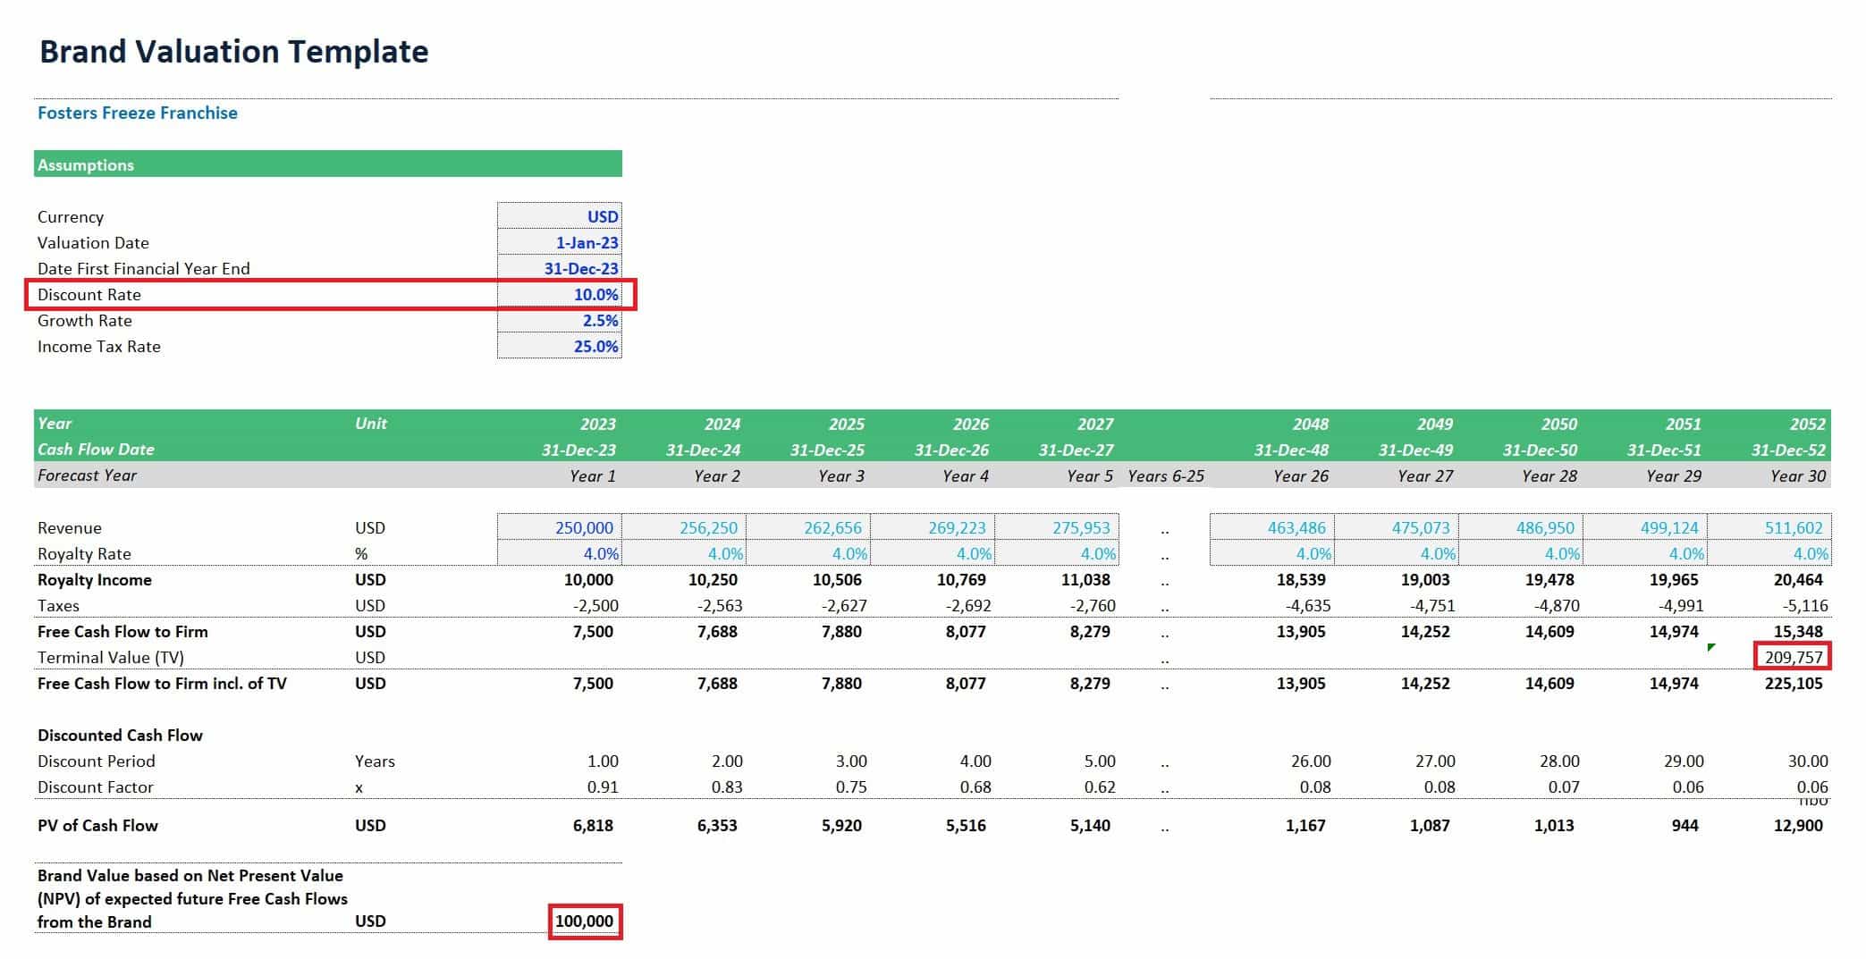1866x959 pixels.
Task: Click the PV of Cash Flow value 12,900
Action: click(x=1798, y=825)
